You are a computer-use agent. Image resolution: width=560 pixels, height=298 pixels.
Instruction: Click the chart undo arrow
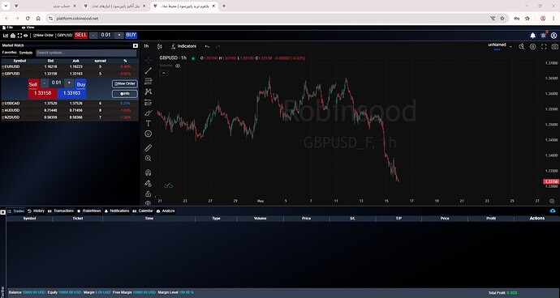coord(207,46)
